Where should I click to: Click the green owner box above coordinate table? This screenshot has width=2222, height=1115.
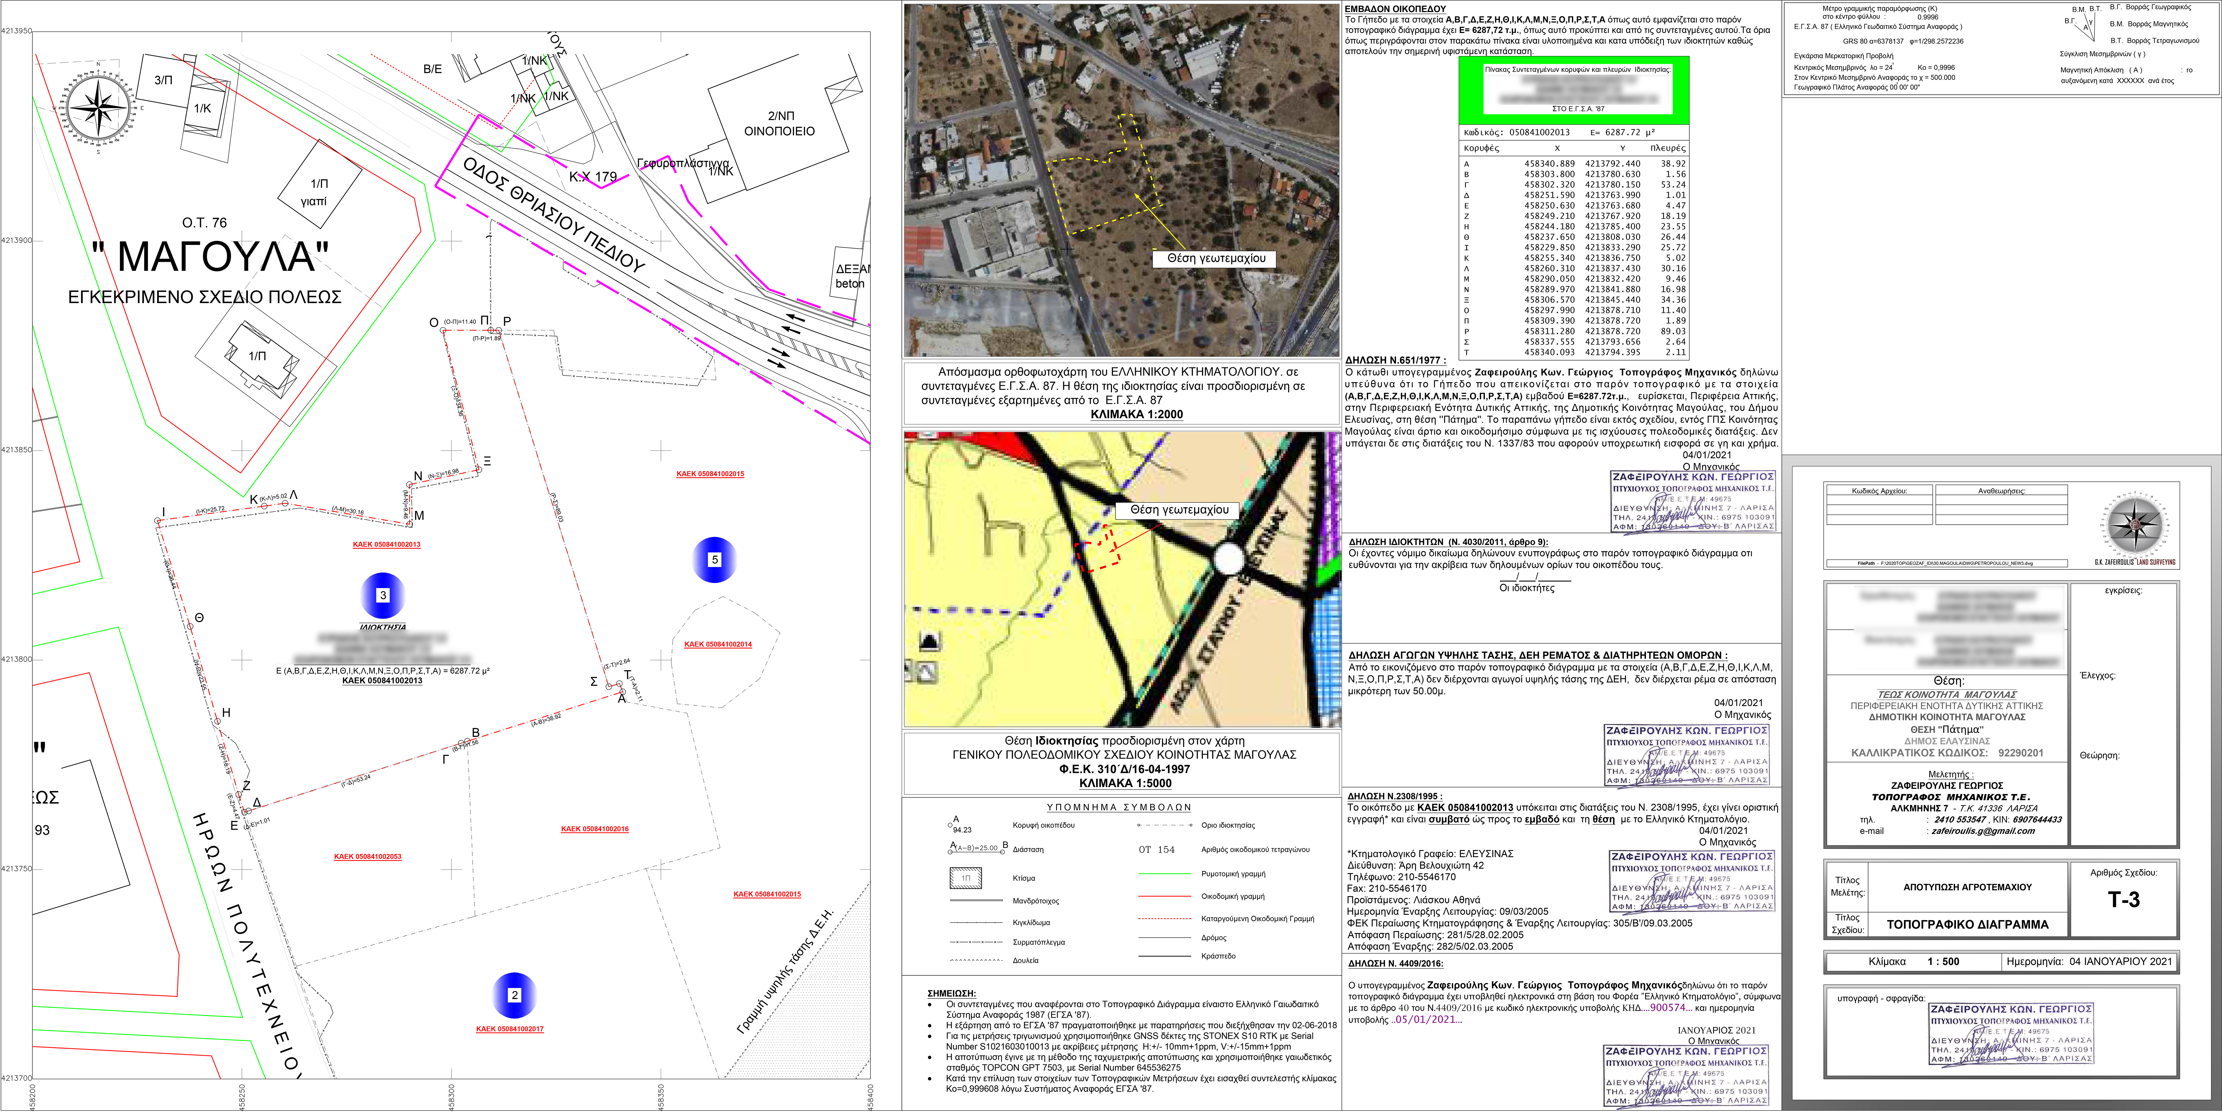(1574, 90)
